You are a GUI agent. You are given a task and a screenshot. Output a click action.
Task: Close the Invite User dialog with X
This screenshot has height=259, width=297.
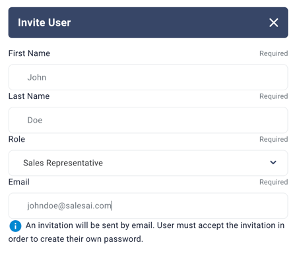click(x=274, y=22)
